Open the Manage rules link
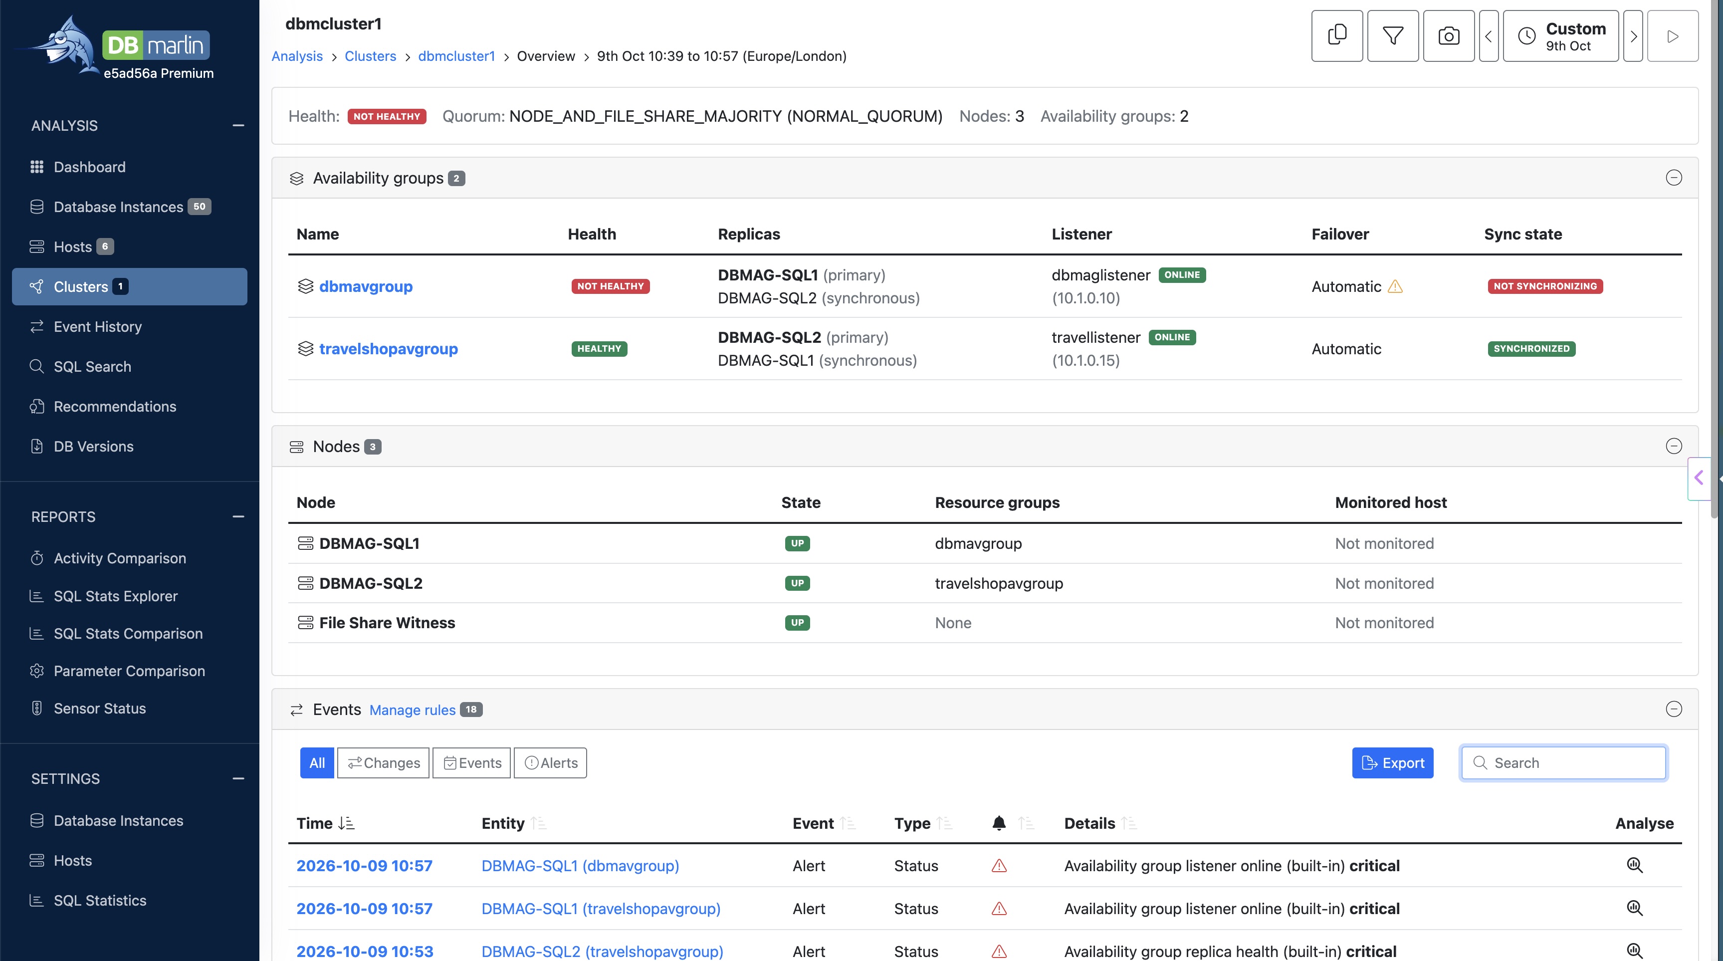The width and height of the screenshot is (1723, 961). [412, 710]
